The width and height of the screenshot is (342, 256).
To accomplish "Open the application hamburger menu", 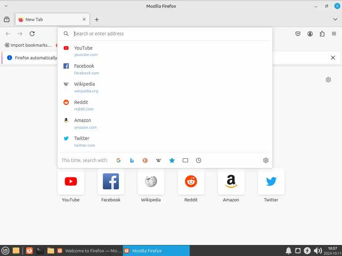I will point(334,34).
